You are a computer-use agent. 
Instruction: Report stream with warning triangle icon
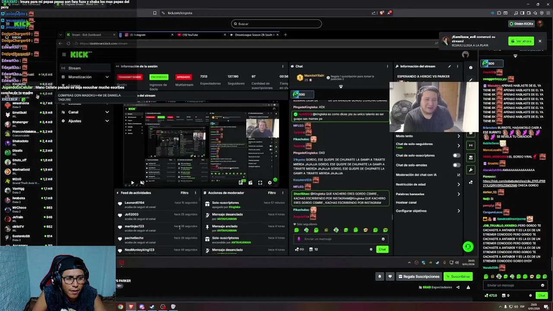point(468,287)
